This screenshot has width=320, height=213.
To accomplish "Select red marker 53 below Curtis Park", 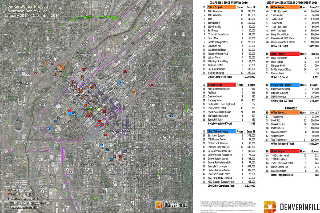I will point(125,72).
